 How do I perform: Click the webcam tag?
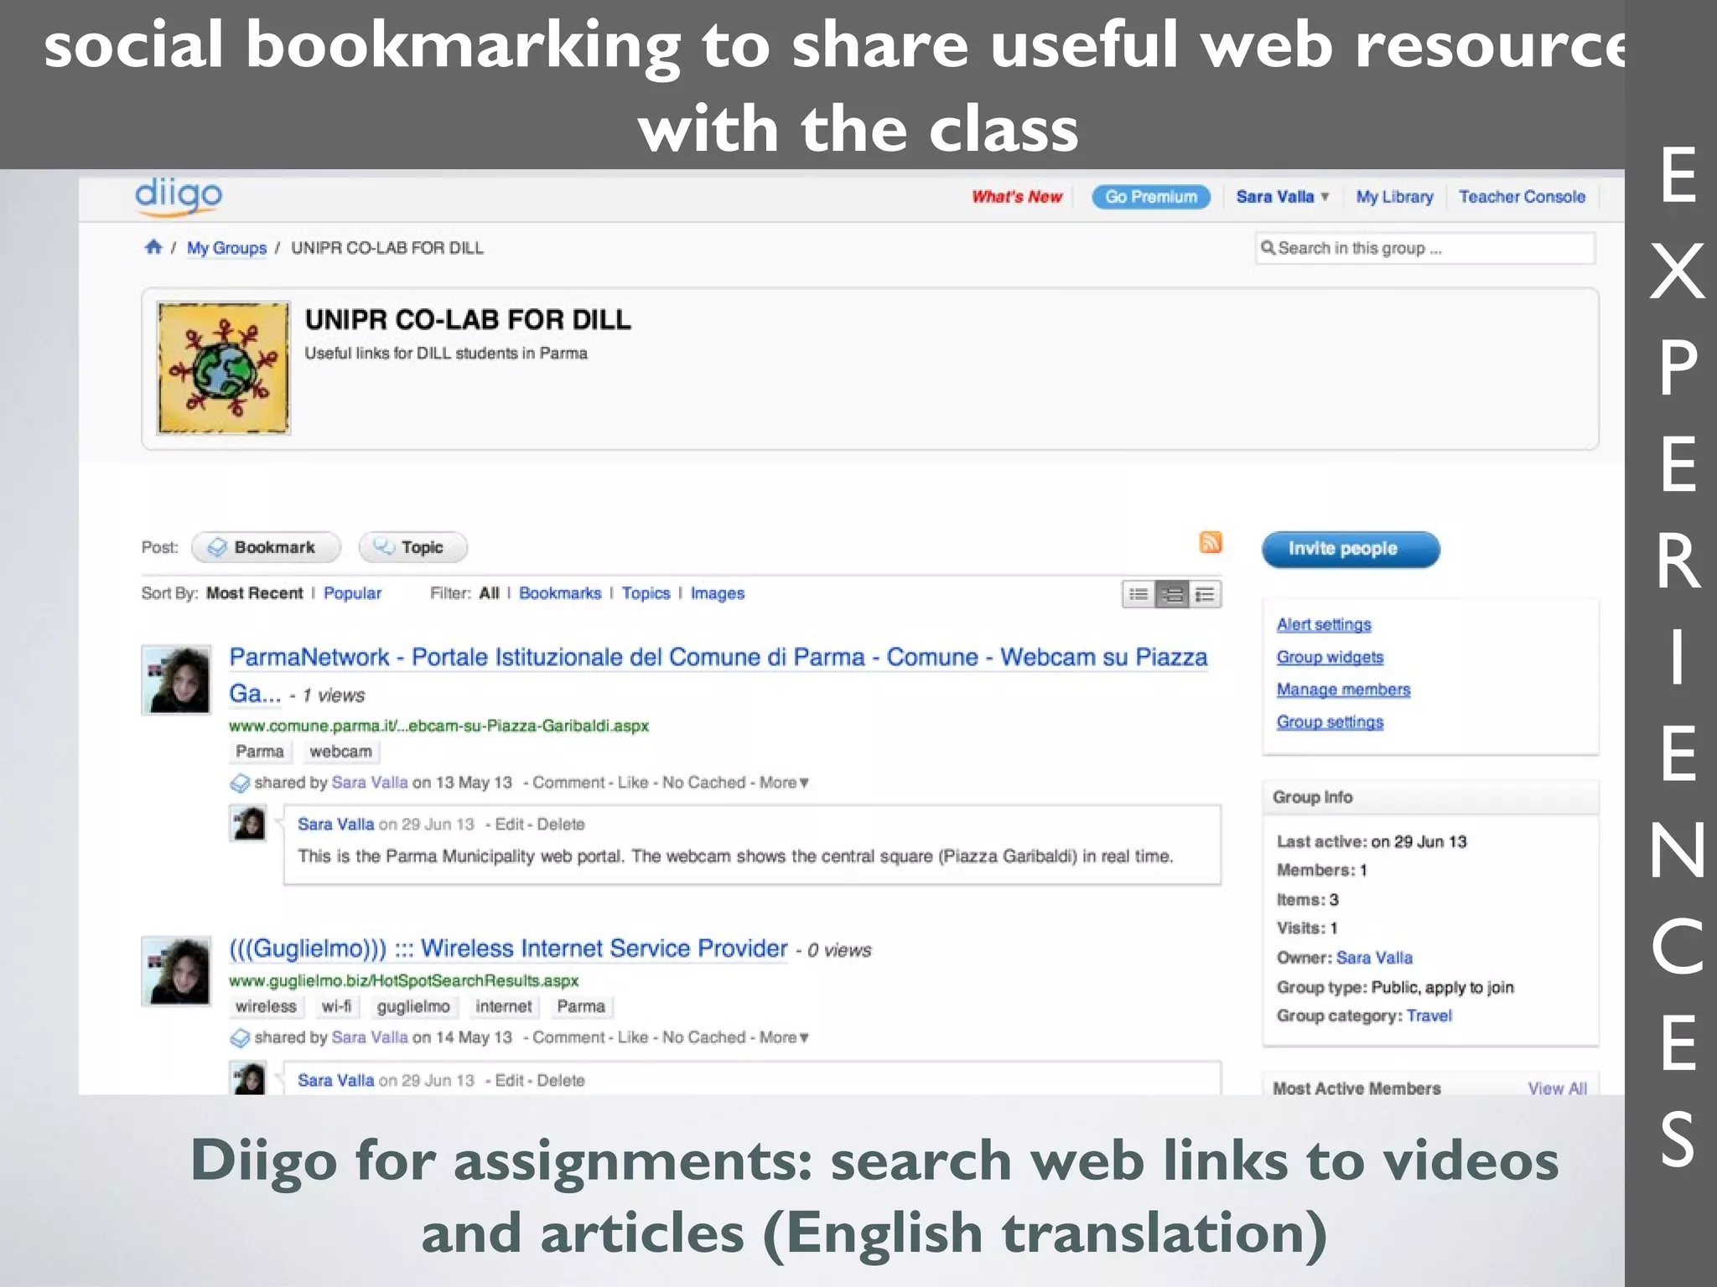340,752
